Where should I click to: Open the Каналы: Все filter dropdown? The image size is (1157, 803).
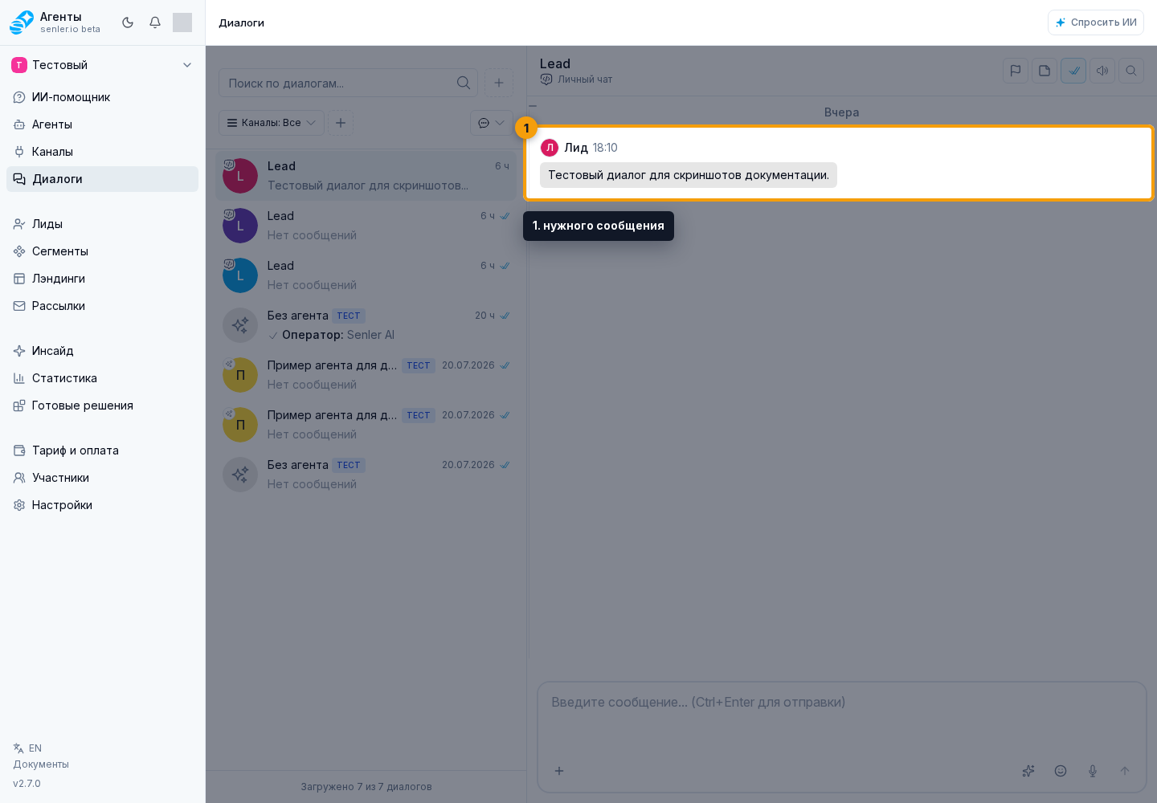coord(272,123)
